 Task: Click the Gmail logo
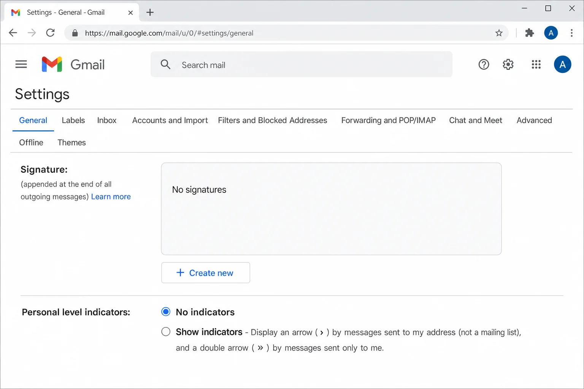tap(73, 65)
